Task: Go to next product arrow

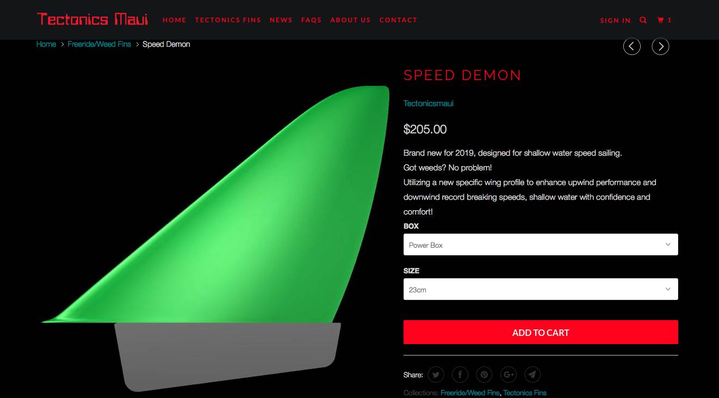Action: tap(660, 47)
